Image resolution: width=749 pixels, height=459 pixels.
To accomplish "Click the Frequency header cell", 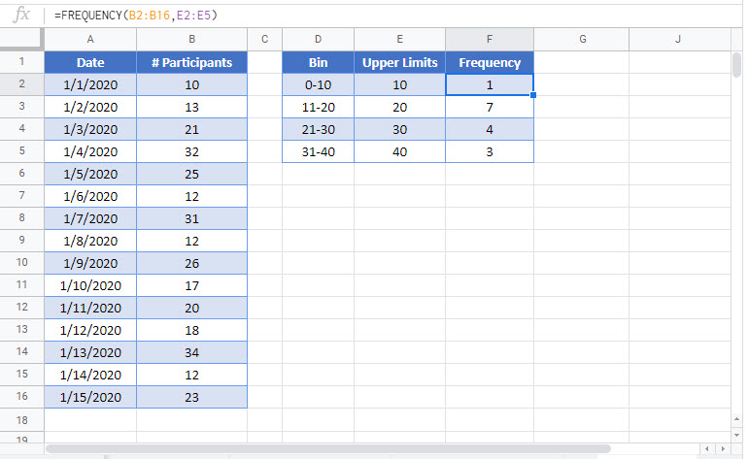I will pyautogui.click(x=490, y=62).
